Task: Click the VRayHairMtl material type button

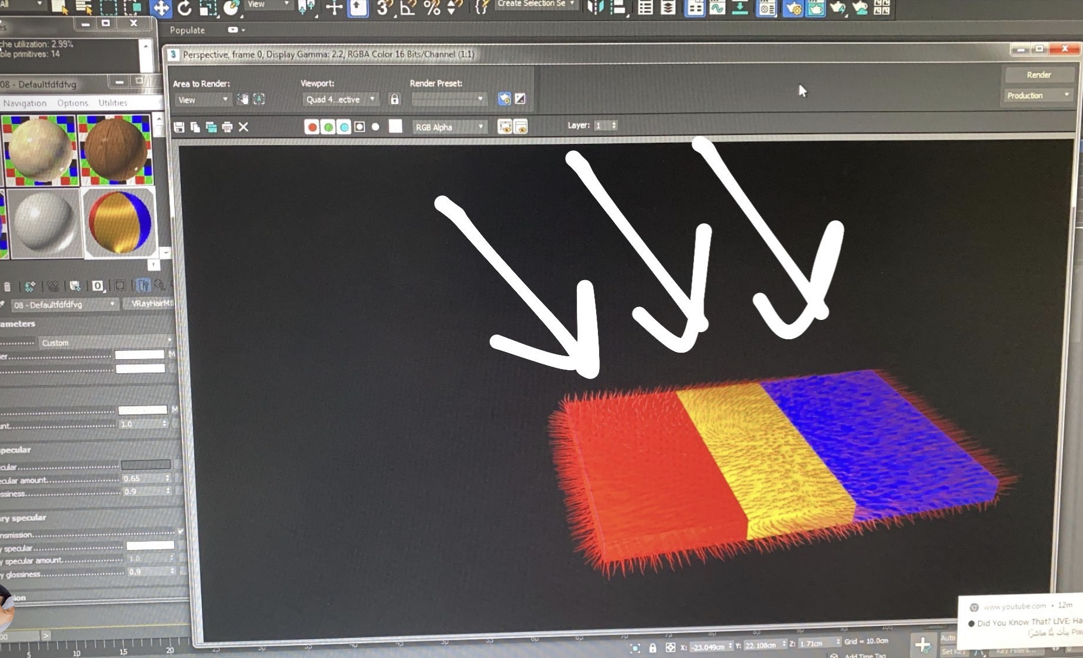Action: point(151,304)
